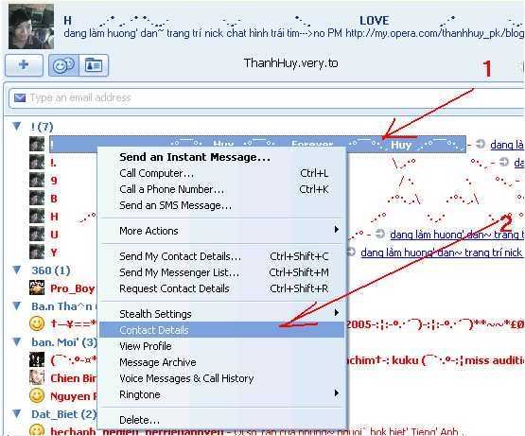Choose 'Send an SMS Message...'

pos(221,205)
